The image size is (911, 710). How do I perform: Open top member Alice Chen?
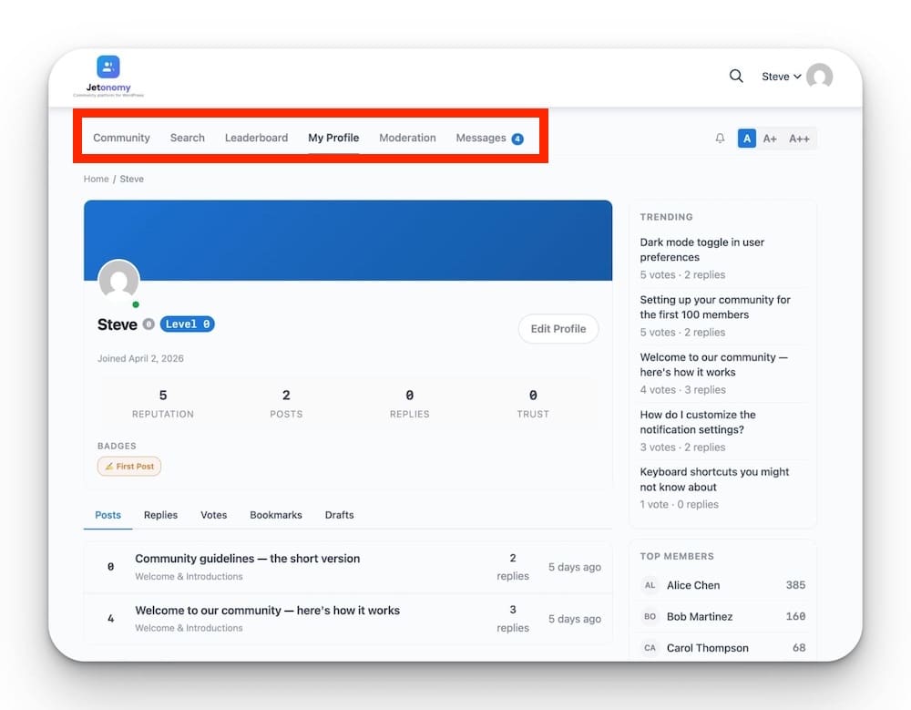pyautogui.click(x=693, y=585)
